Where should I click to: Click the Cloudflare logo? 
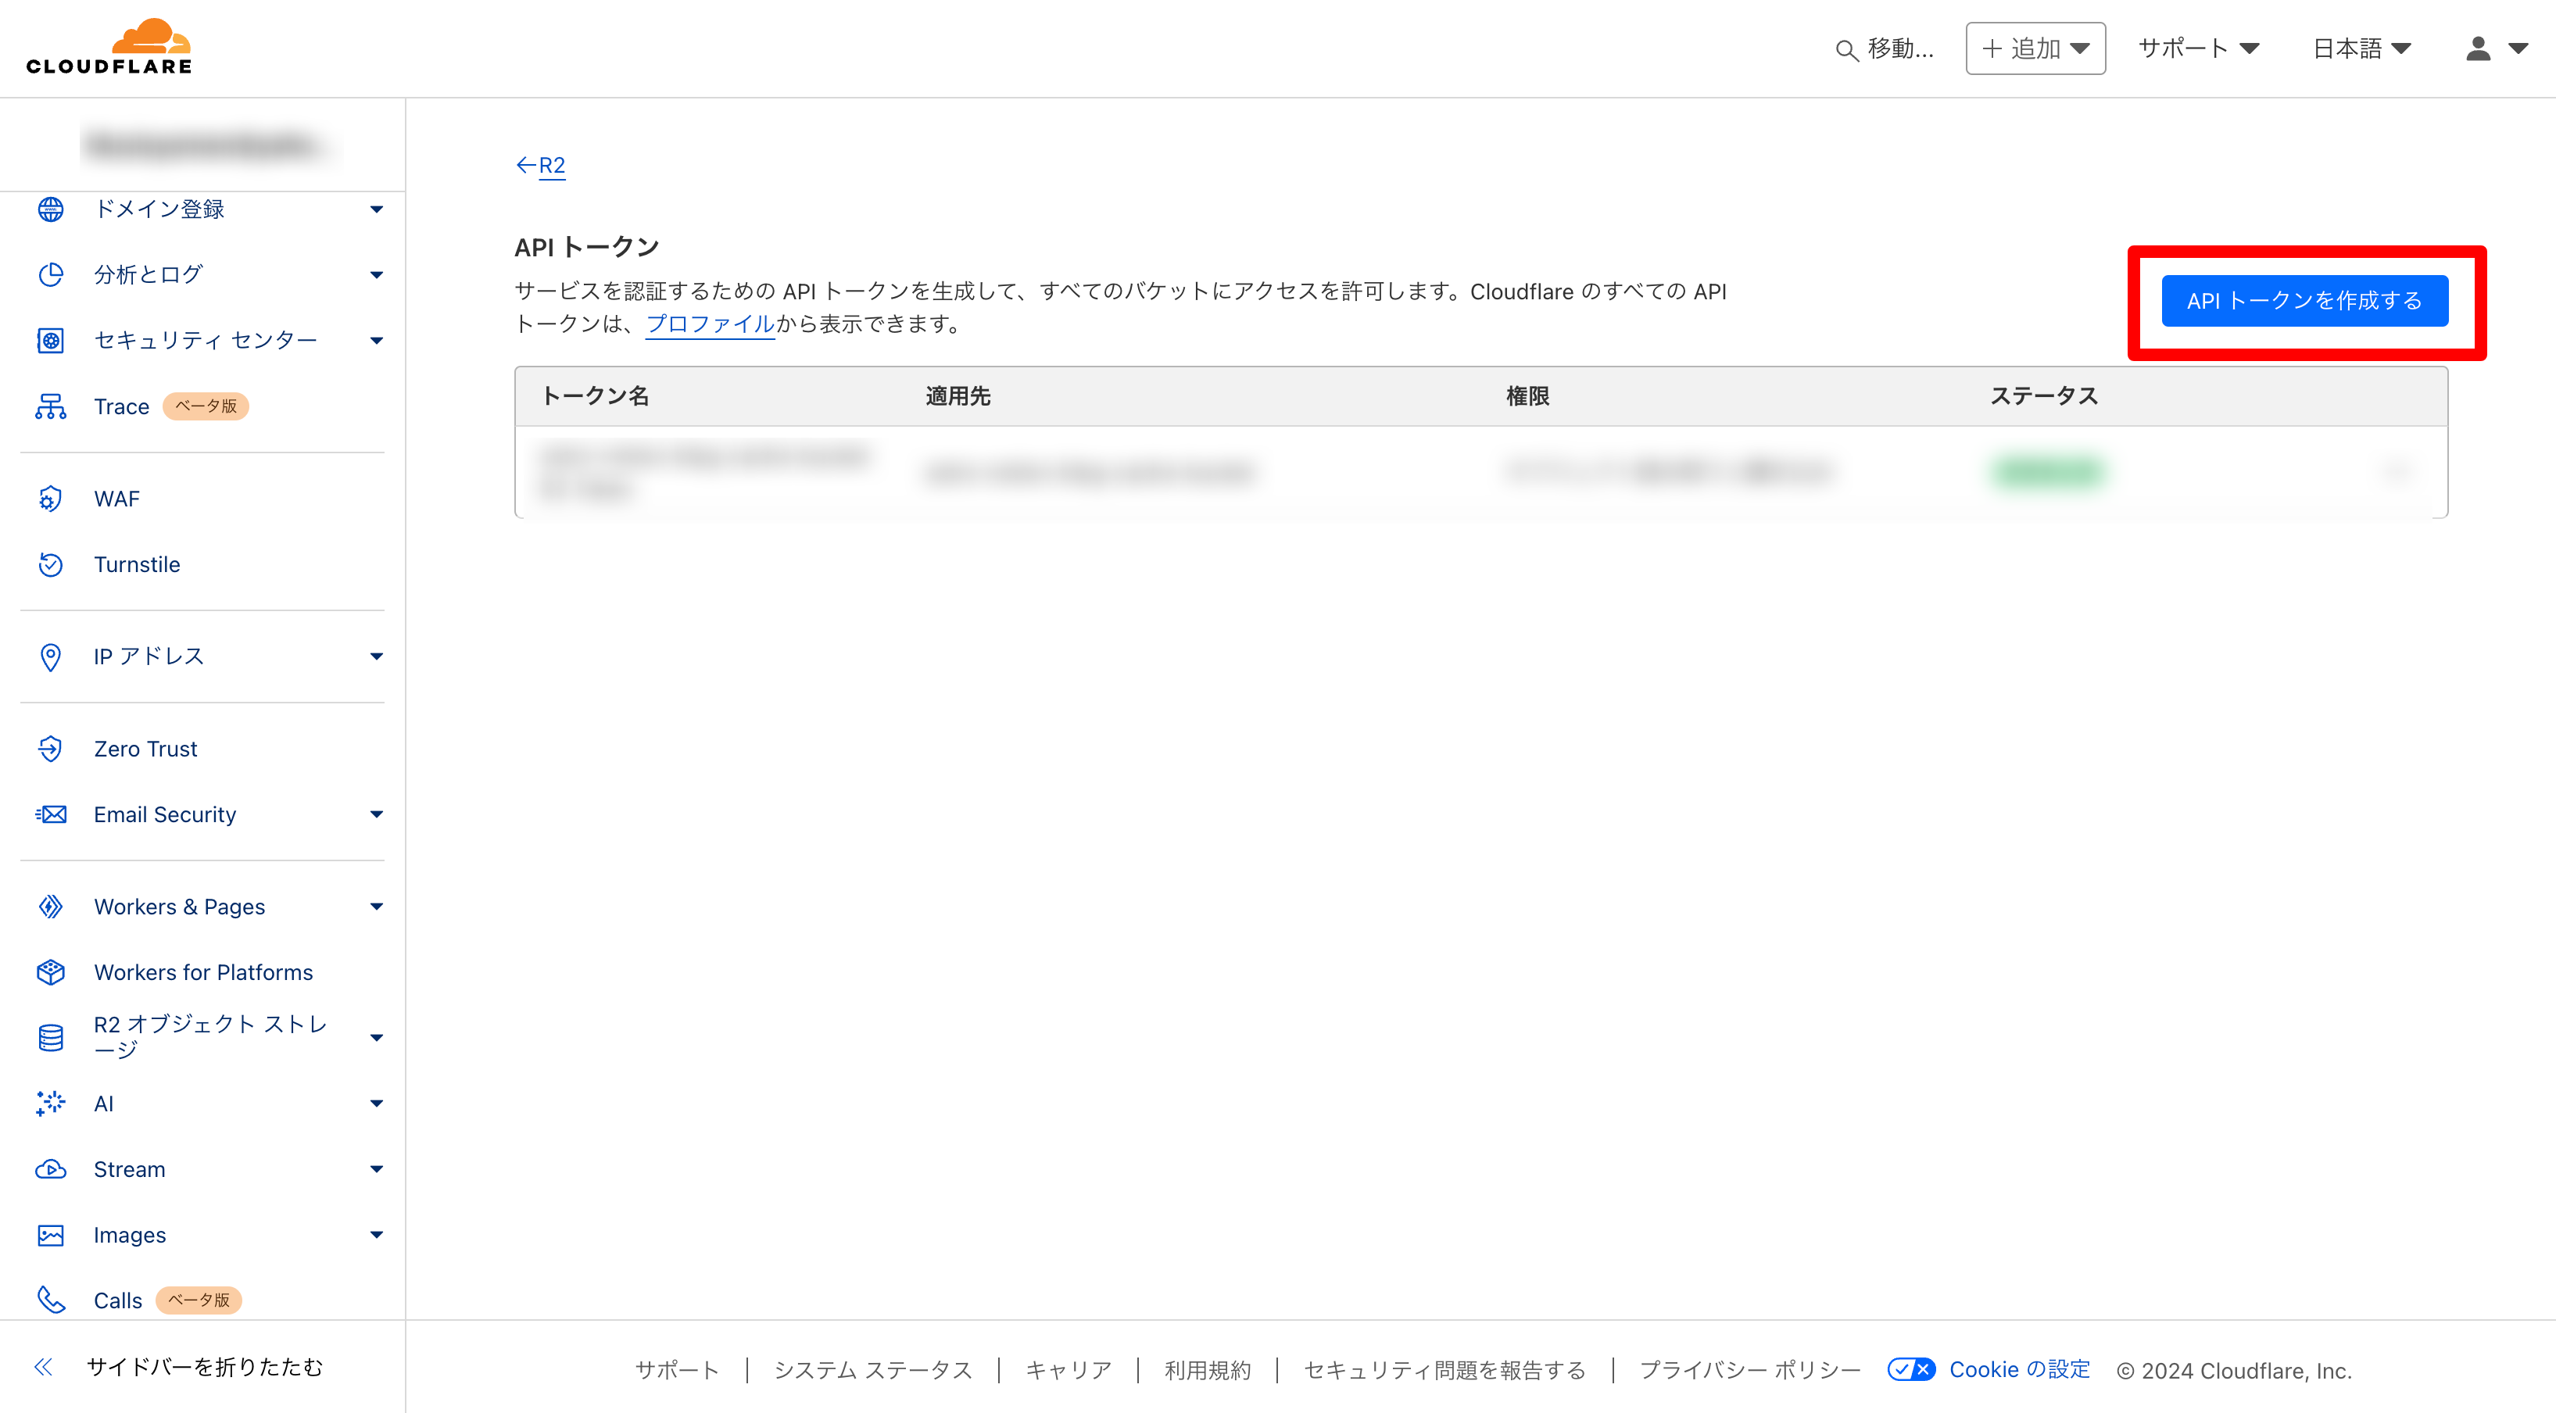[109, 47]
